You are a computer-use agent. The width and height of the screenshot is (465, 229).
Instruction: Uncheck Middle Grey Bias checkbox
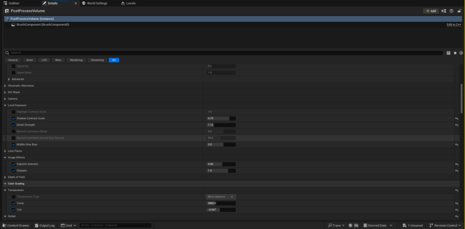tap(14, 145)
